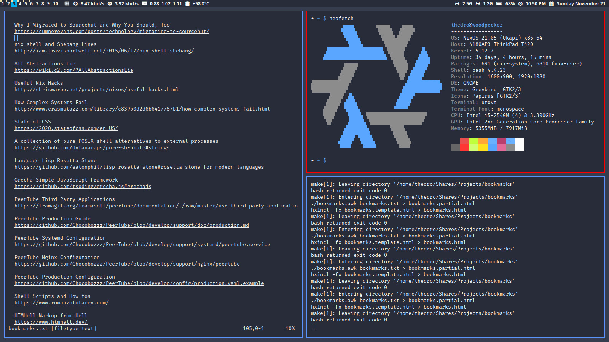
Task: Click the 'HTMHell Markup from Hell' title line
Action: tap(51, 316)
